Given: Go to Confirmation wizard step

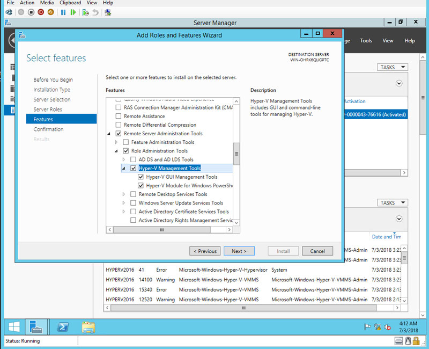Looking at the screenshot, I should (x=48, y=129).
